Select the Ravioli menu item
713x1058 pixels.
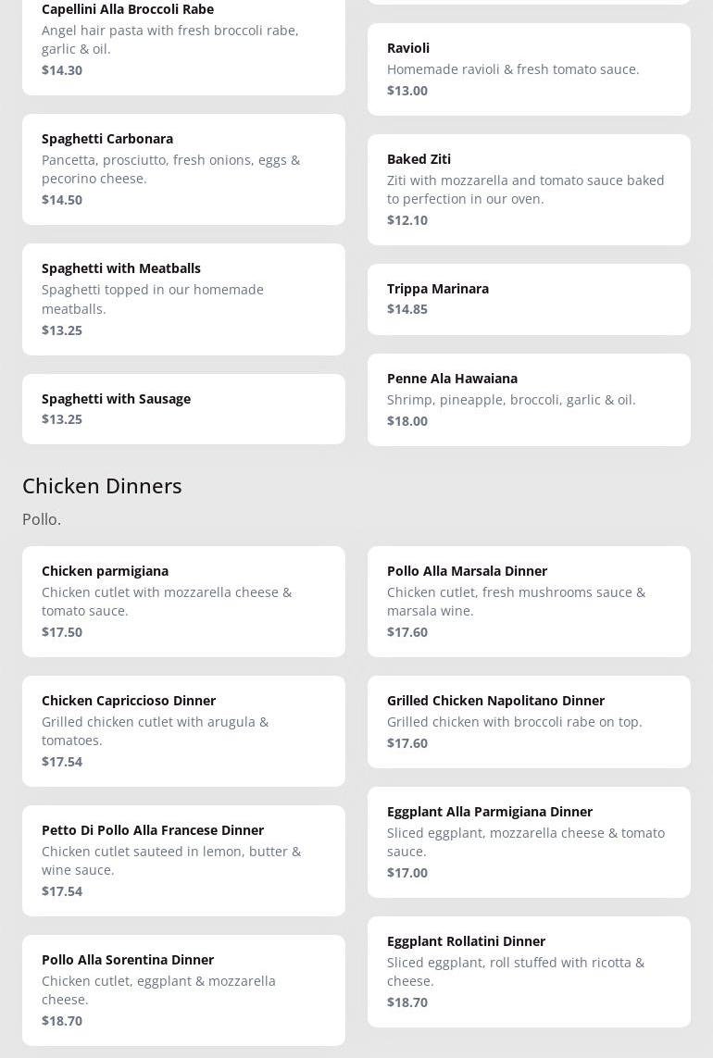click(529, 69)
